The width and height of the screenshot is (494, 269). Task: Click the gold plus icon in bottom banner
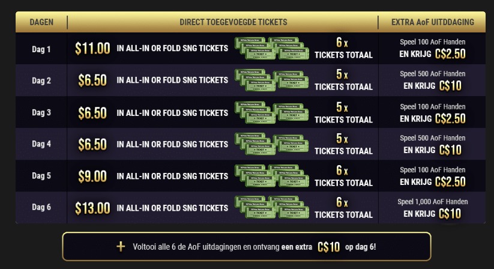[122, 246]
